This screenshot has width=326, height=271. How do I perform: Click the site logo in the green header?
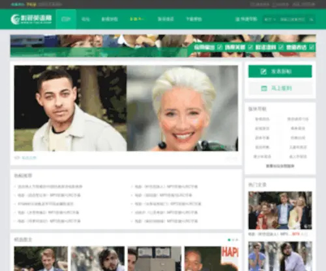tap(31, 19)
